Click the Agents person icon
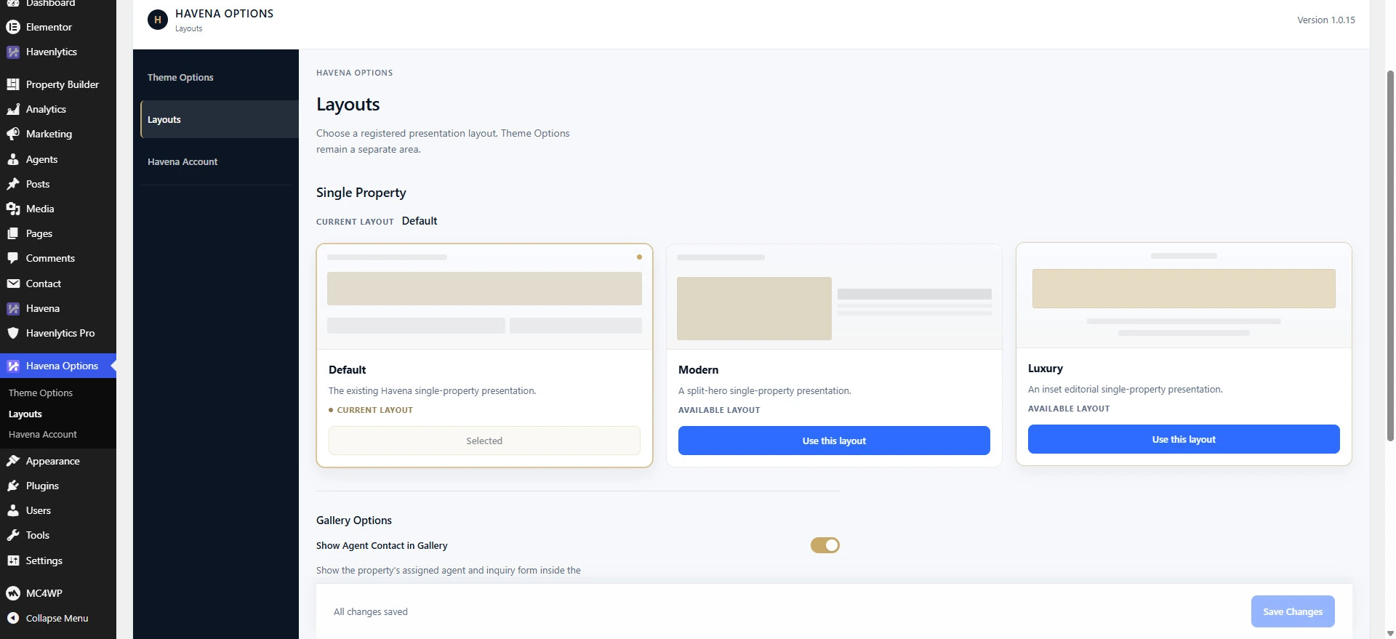The image size is (1396, 639). [13, 159]
